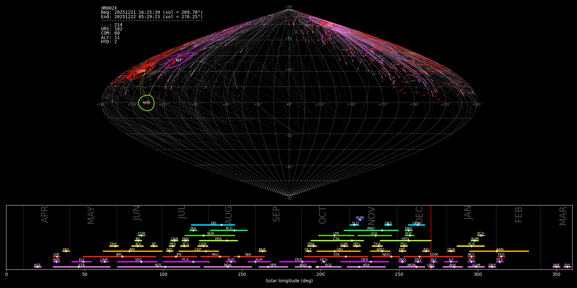This screenshot has height=288, width=577.
Task: Click the DEC month label in timeline
Action: pyautogui.click(x=419, y=215)
